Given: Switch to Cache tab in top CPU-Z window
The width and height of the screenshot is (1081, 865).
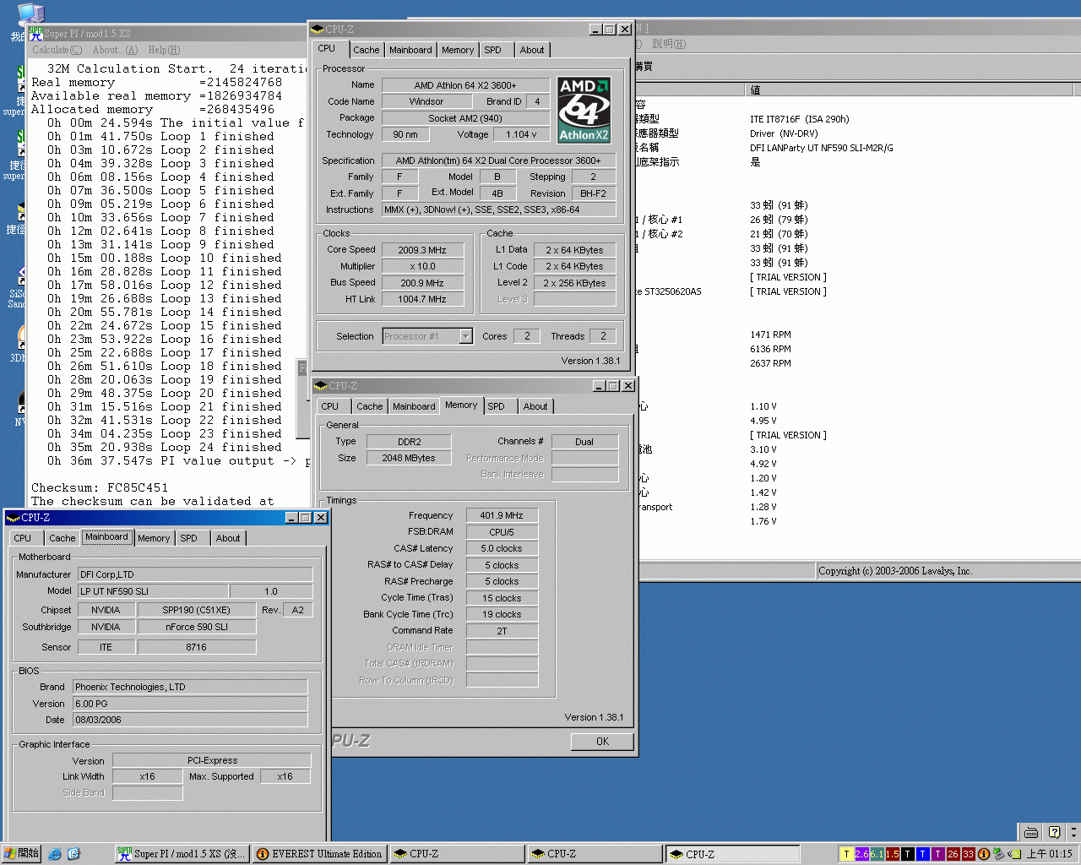Looking at the screenshot, I should point(367,50).
